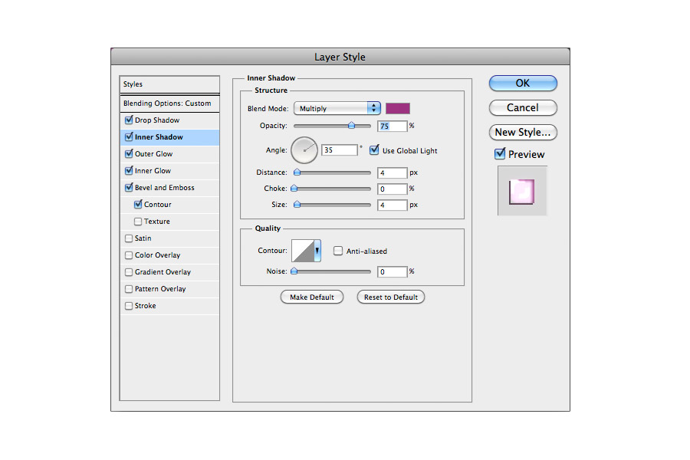Click the New Style... button
The height and width of the screenshot is (460, 690).
click(523, 132)
